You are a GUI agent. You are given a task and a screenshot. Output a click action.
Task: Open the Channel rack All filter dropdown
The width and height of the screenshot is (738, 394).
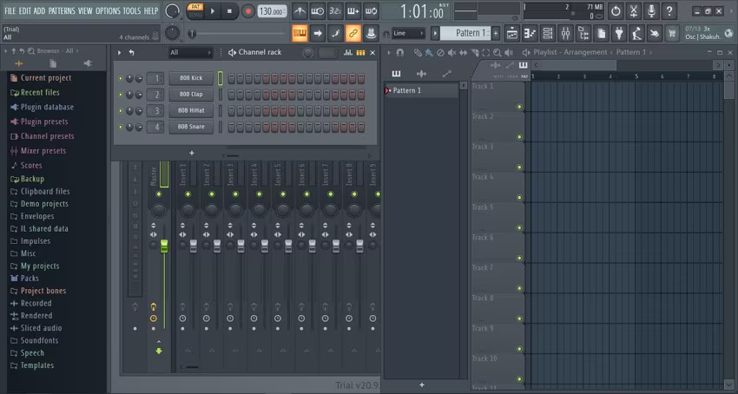pos(191,52)
